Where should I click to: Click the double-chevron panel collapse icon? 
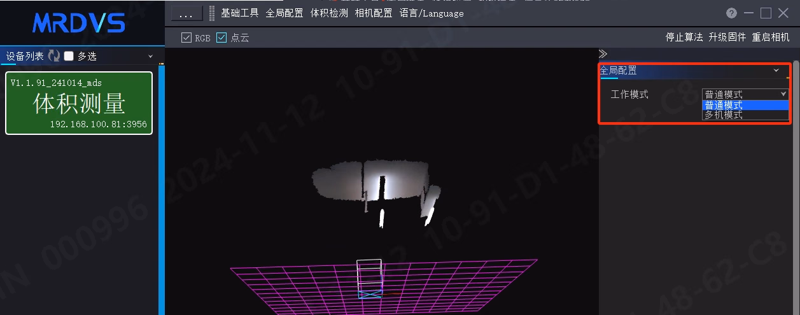point(603,53)
